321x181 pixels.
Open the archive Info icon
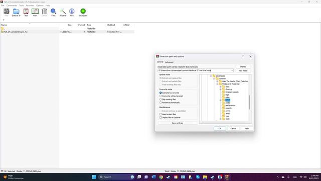[72, 12]
